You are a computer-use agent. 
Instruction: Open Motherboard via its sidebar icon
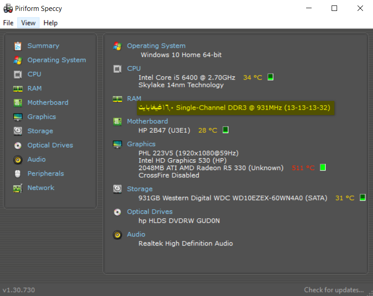point(18,103)
